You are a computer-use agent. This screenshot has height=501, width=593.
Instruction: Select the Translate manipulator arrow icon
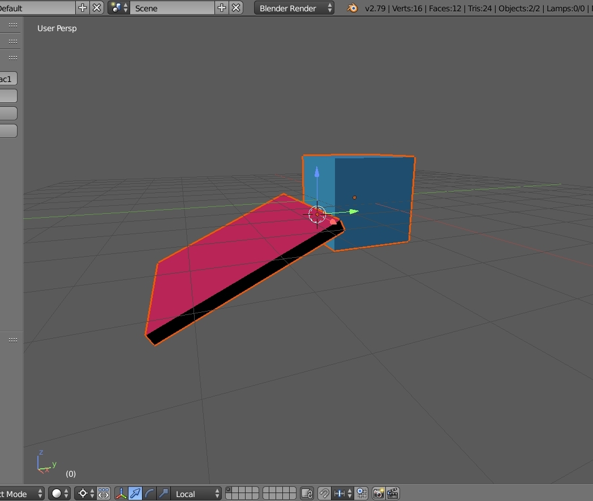coord(135,494)
